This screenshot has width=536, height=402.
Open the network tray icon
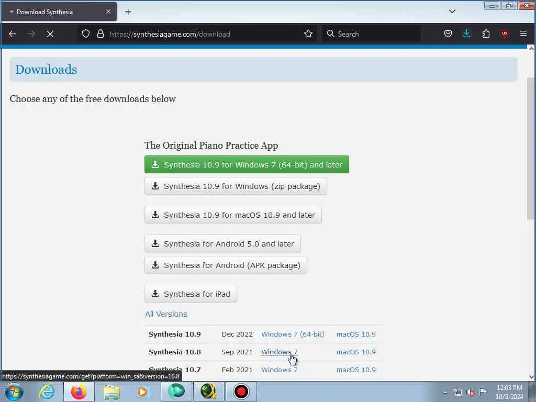coord(457,393)
